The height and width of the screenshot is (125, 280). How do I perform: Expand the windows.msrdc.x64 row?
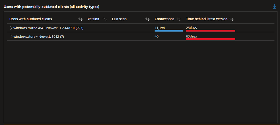(x=11, y=28)
